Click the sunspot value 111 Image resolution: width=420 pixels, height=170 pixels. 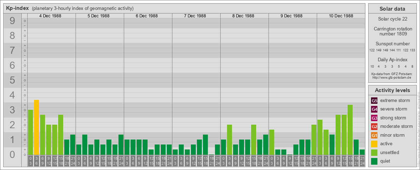coord(399,50)
